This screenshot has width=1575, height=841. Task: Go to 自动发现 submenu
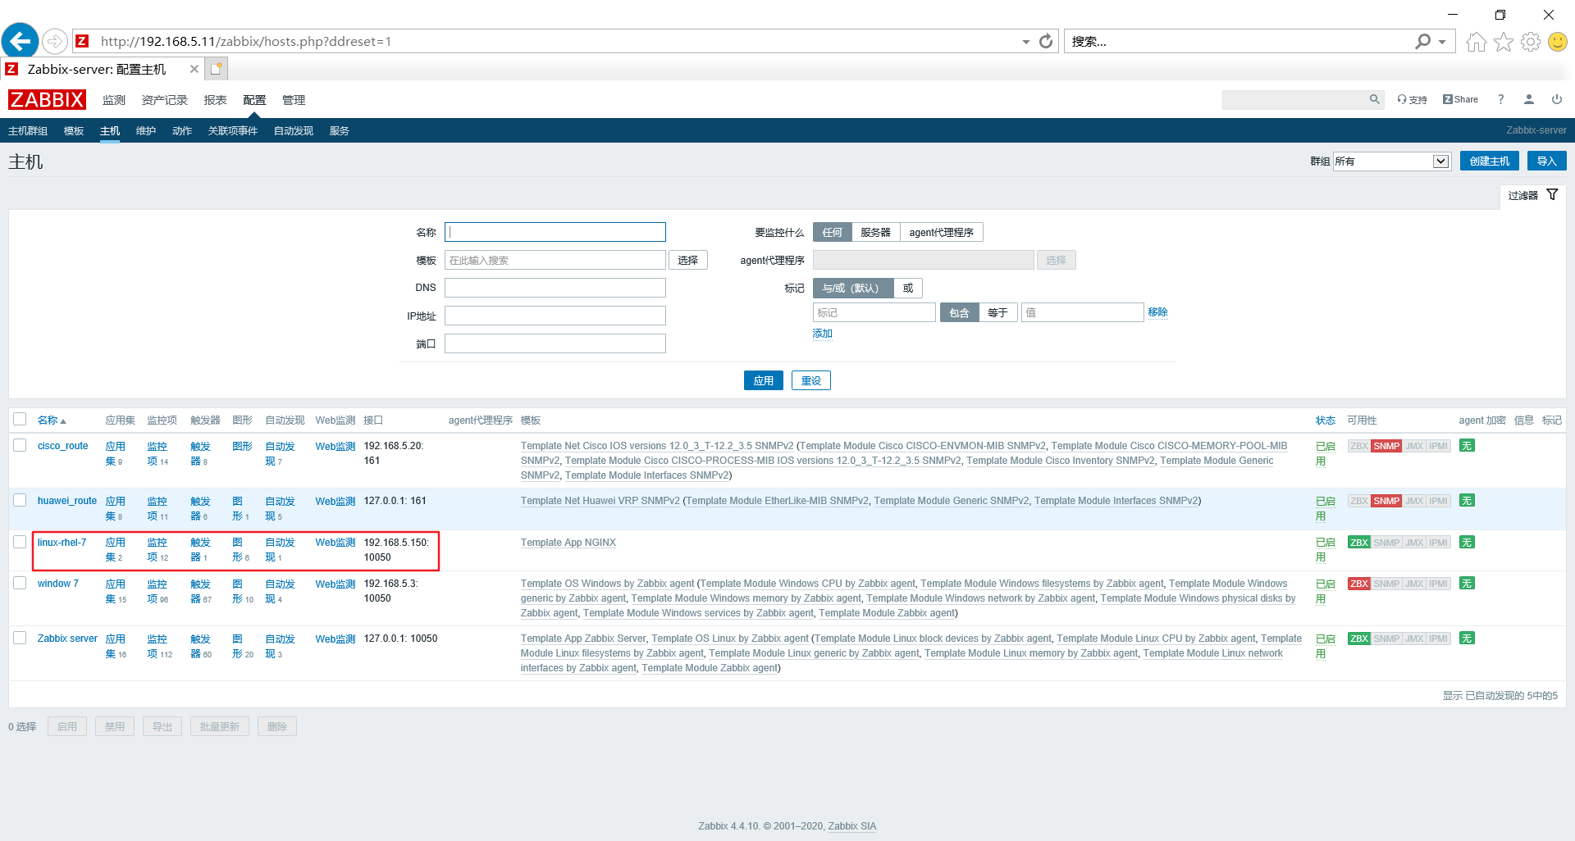293,130
